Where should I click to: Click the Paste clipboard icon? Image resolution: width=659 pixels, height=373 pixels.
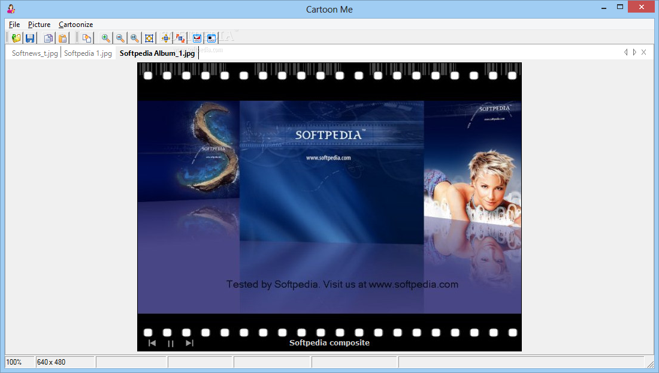(x=63, y=38)
